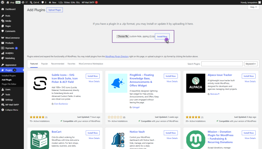262x149 pixels.
Task: View More Details for BoxCart
Action: (x=94, y=138)
